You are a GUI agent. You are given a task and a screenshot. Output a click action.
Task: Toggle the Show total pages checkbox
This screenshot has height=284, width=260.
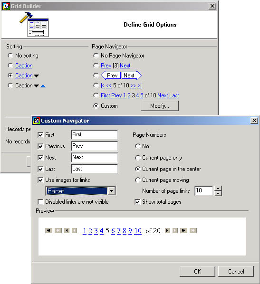pos(137,202)
